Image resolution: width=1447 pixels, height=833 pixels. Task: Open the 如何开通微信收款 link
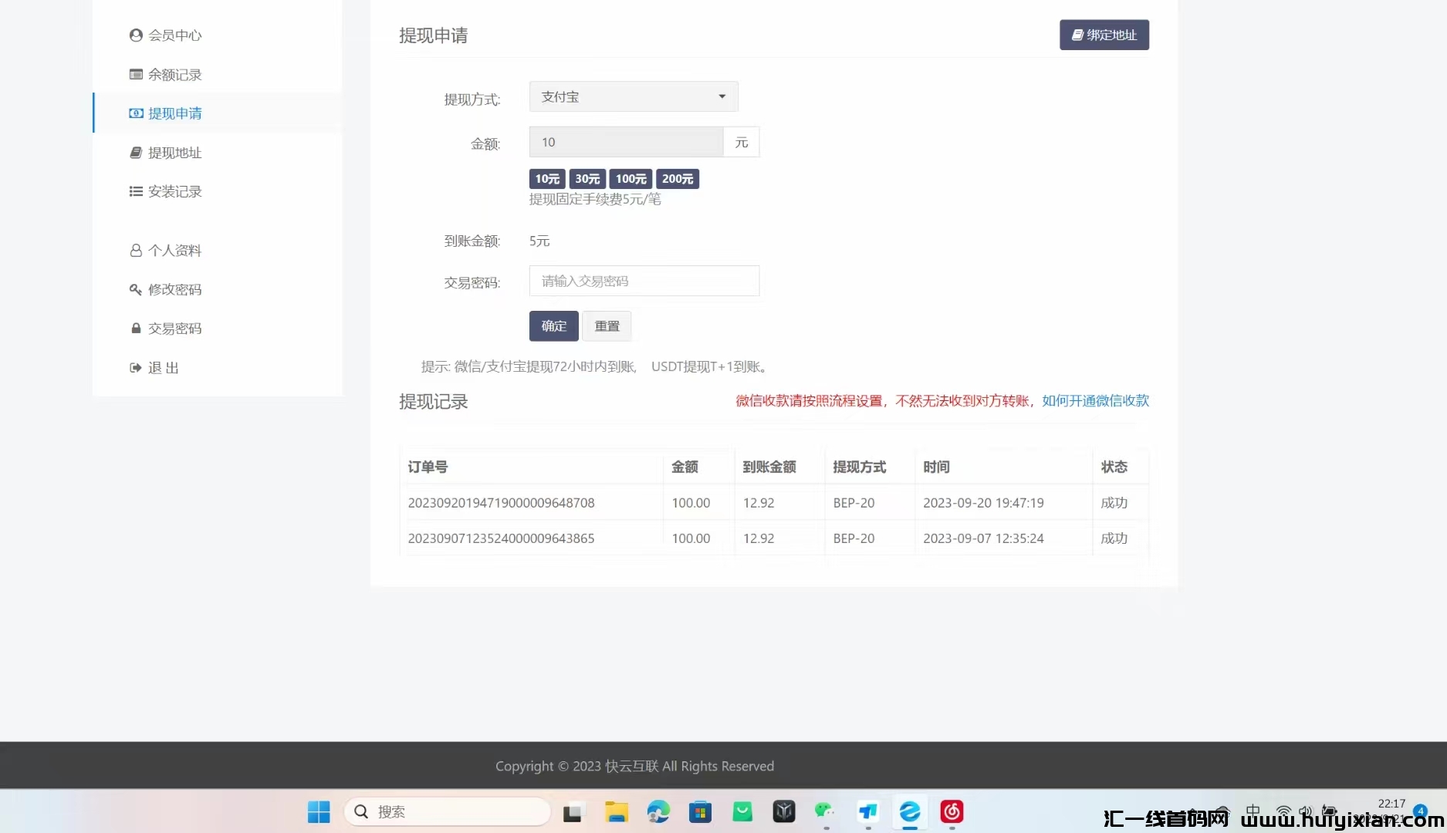[x=1095, y=401]
